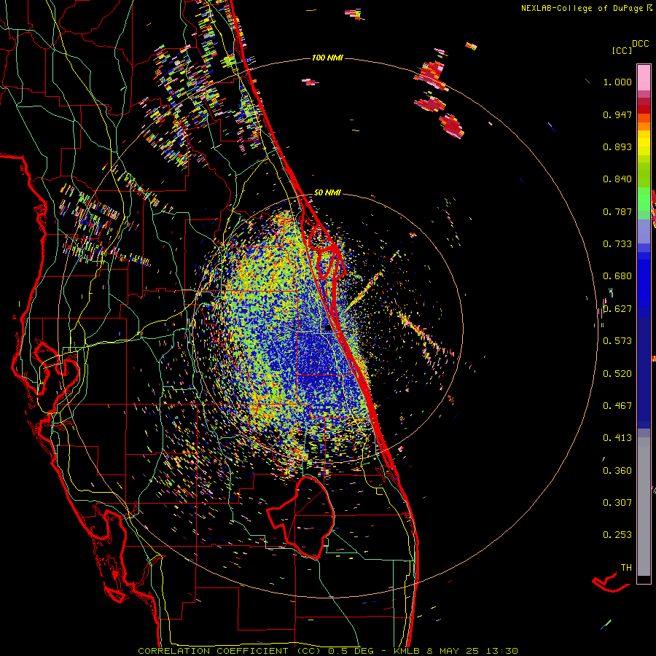This screenshot has width=656, height=656.
Task: Click the pink segment at top of color bar
Action: click(x=644, y=77)
